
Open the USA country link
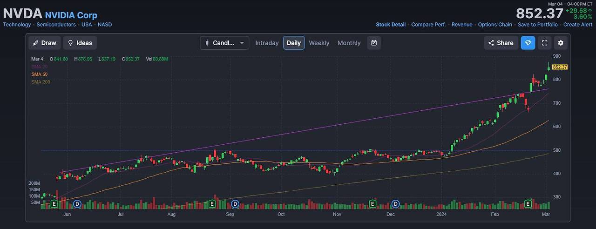coord(87,25)
